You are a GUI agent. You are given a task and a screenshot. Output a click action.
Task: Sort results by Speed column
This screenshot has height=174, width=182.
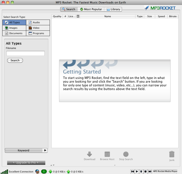(x=161, y=16)
